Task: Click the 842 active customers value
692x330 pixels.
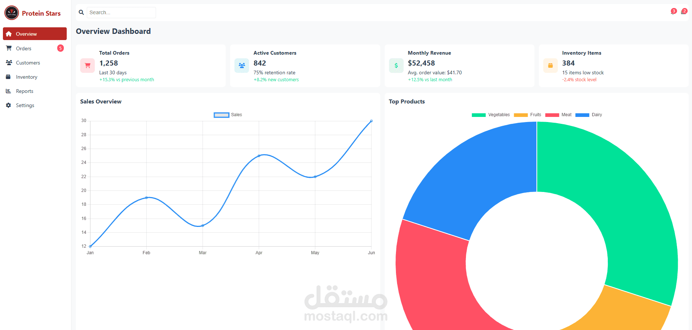Action: (260, 63)
